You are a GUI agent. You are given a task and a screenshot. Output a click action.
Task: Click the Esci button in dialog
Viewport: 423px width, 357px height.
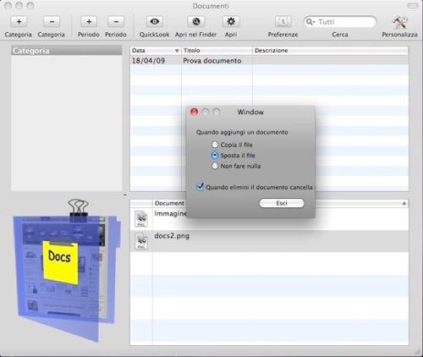[282, 203]
